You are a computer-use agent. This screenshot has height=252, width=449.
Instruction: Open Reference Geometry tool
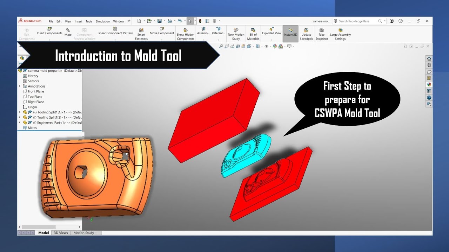[219, 31]
